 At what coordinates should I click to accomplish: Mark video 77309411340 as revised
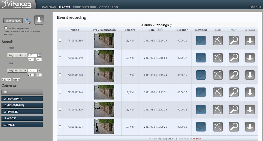click(201, 92)
